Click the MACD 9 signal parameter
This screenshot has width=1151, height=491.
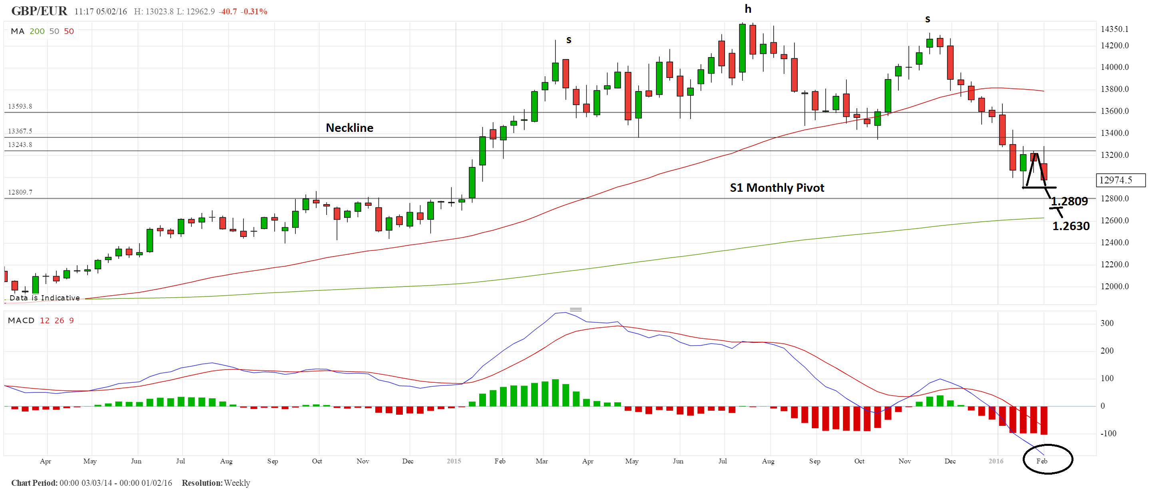(72, 320)
